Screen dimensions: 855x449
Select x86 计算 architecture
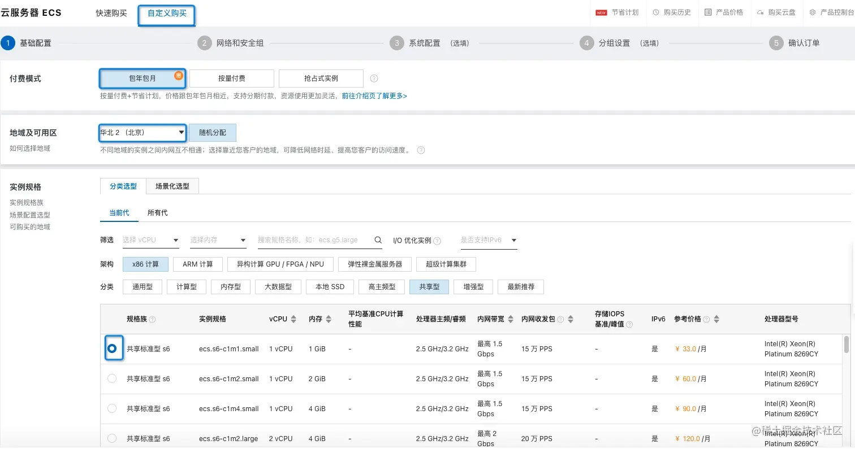tap(146, 264)
